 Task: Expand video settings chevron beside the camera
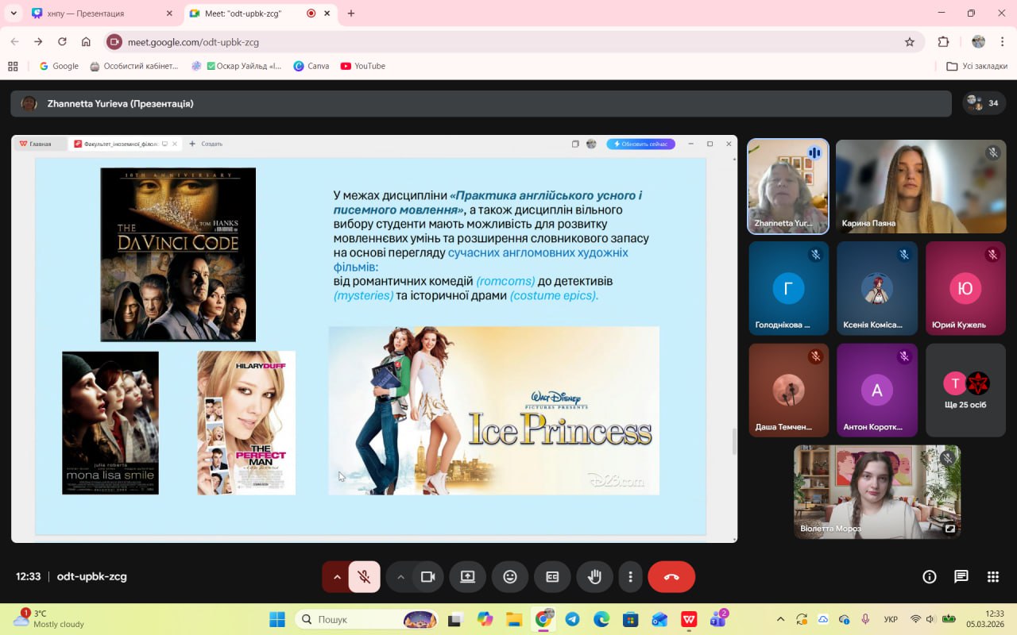pyautogui.click(x=400, y=577)
